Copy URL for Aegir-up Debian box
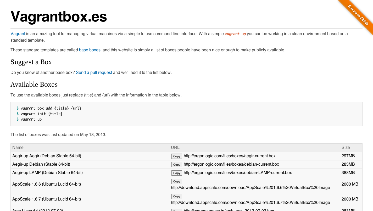This screenshot has width=373, height=211. pyautogui.click(x=177, y=165)
